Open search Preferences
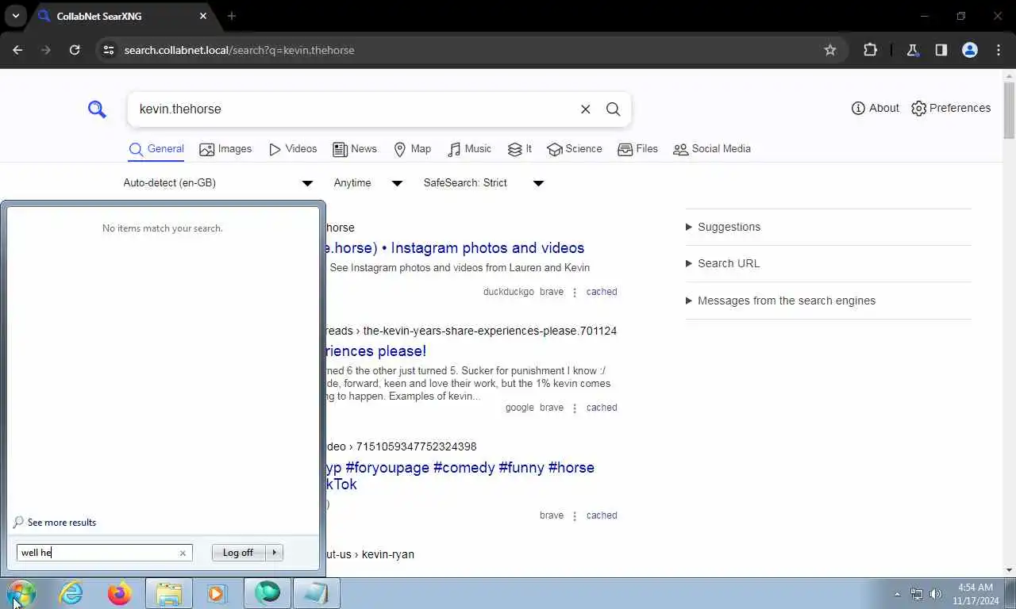Screen dimensions: 1016x609 coord(951,108)
